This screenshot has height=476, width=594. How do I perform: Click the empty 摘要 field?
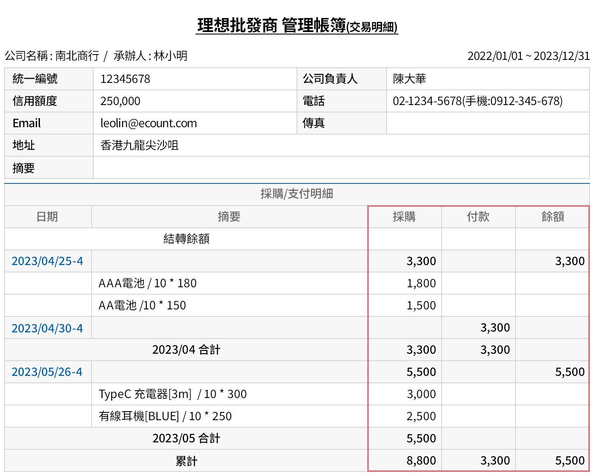coord(341,167)
